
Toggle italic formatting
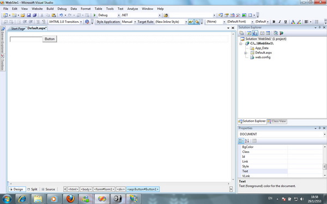pyautogui.click(x=280, y=22)
